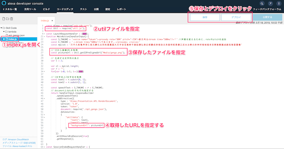The width and height of the screenshot is (284, 149).
Task: Click the 最終デプロイ日時 timestamp text
Action: 259,23
